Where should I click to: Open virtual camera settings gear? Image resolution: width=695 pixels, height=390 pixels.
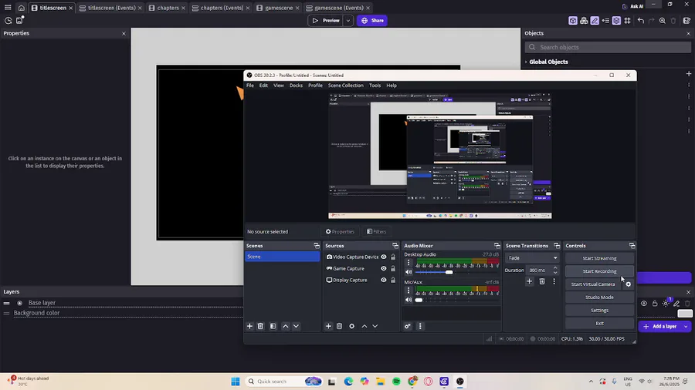point(628,284)
